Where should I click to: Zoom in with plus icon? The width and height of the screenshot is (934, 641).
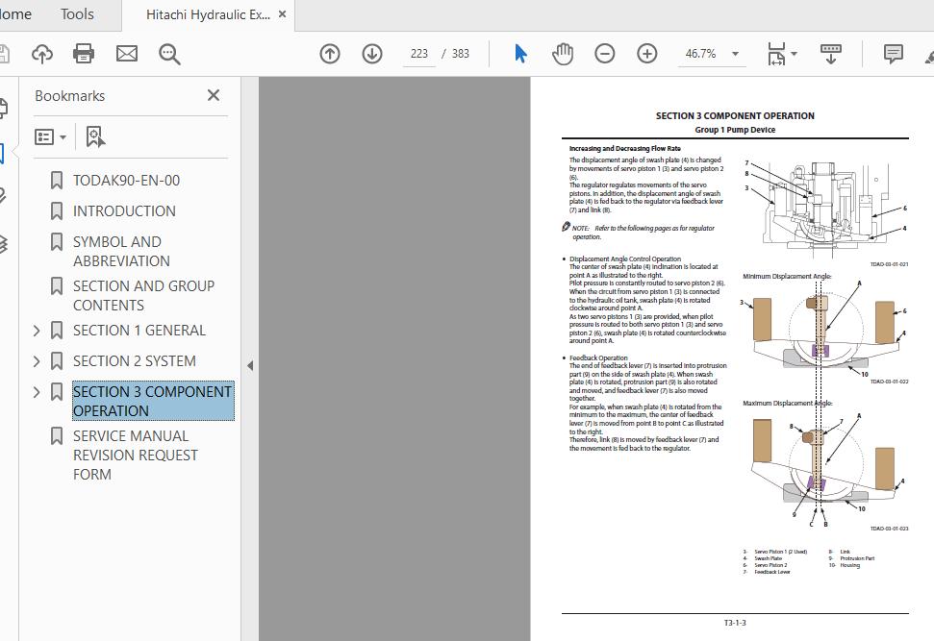tap(647, 54)
